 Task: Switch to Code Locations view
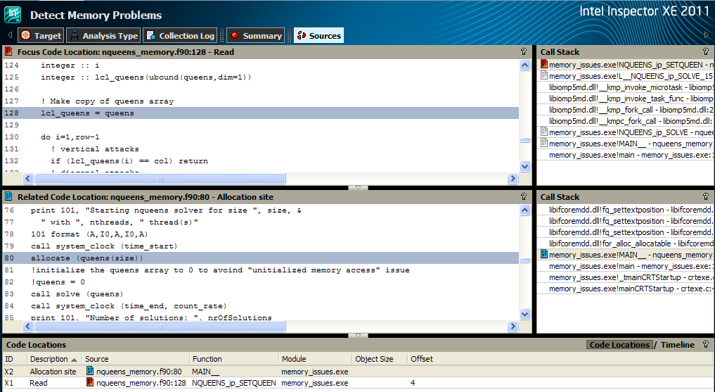[619, 345]
